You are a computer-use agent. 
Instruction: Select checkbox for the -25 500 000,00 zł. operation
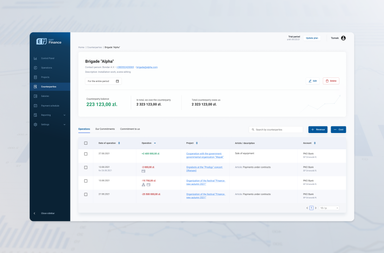86,194
